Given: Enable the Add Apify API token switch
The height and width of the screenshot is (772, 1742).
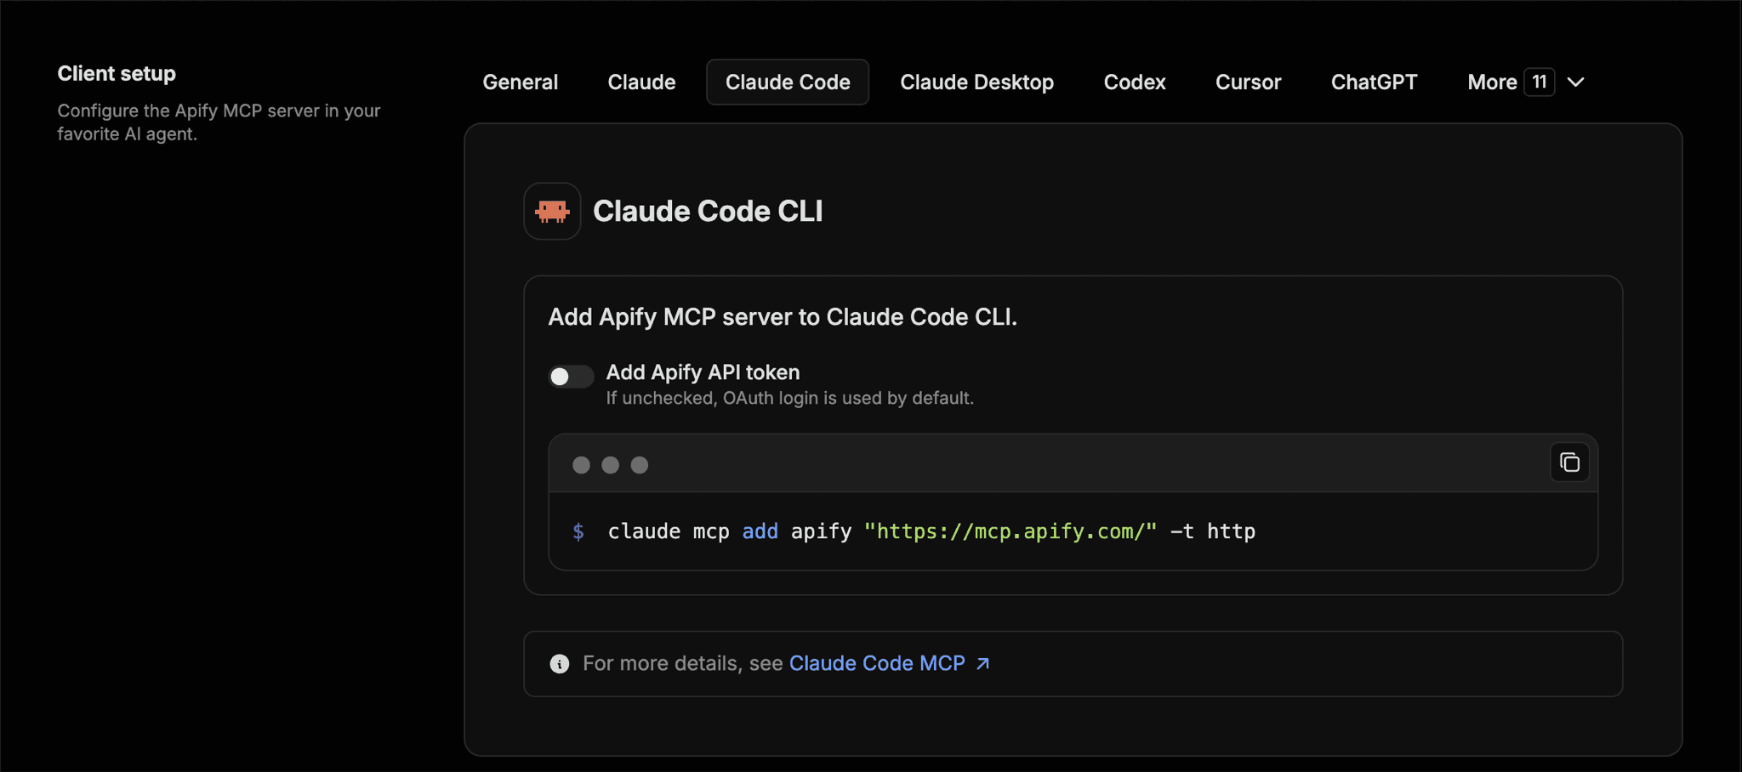Looking at the screenshot, I should point(571,376).
